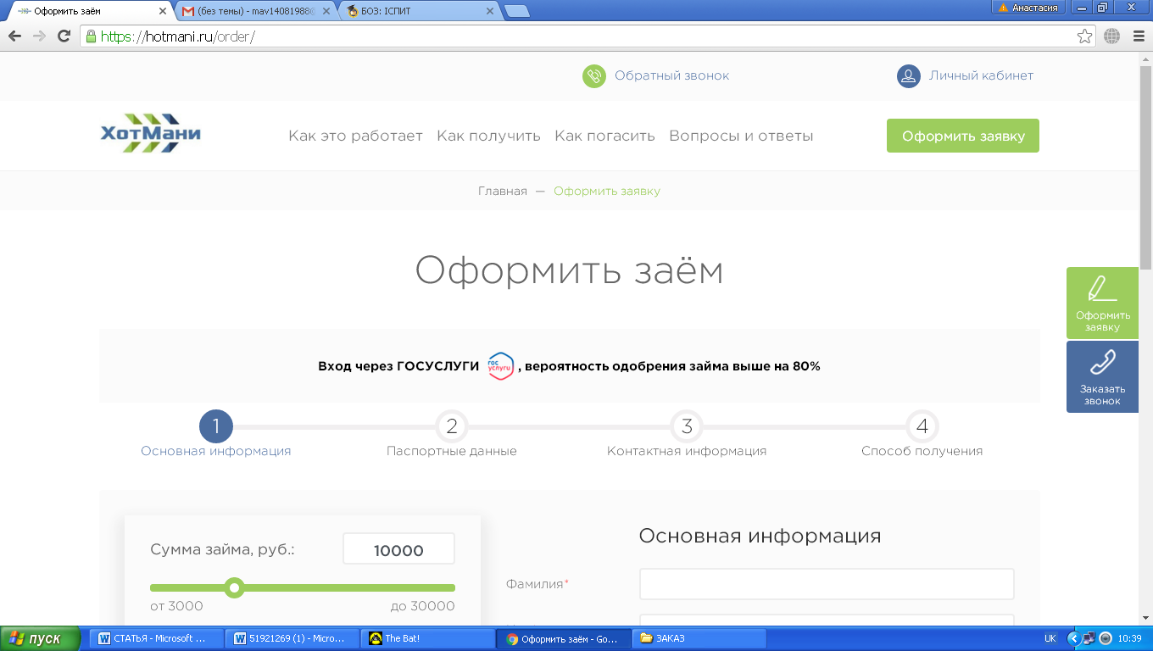Switch to the Gmail (без темы) tab

[256, 11]
